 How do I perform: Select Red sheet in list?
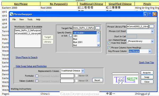pyautogui.click(x=85, y=45)
